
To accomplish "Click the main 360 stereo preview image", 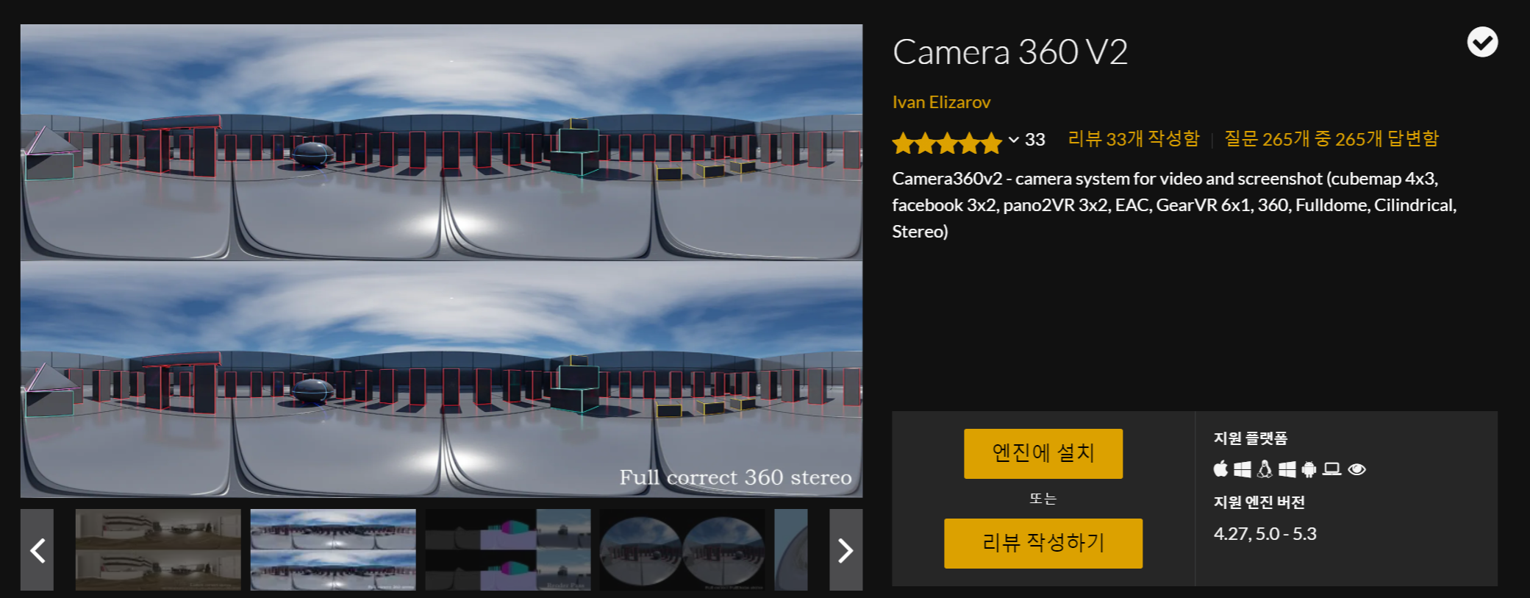I will pos(441,260).
